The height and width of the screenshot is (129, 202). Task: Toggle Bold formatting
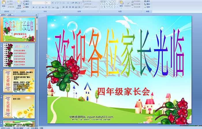point(33,7)
